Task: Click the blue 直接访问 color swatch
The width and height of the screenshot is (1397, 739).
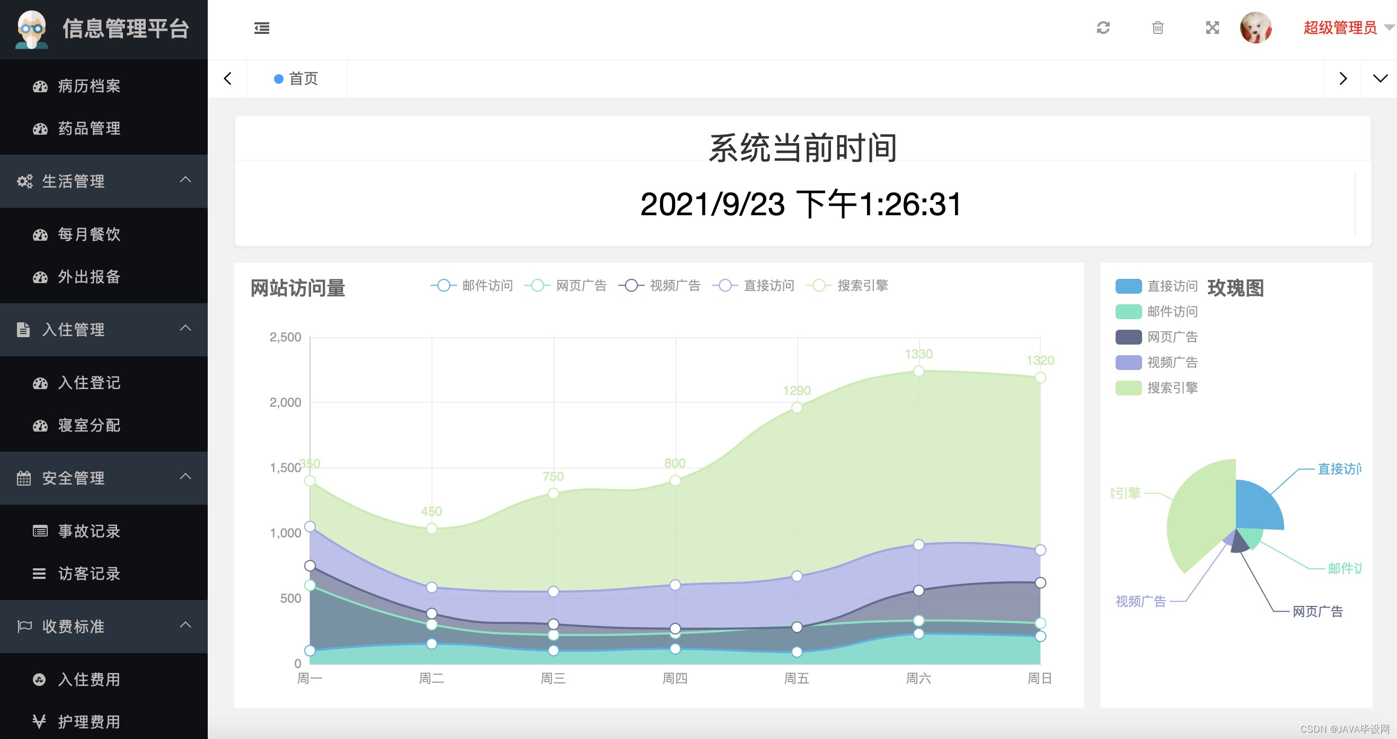Action: coord(1128,286)
